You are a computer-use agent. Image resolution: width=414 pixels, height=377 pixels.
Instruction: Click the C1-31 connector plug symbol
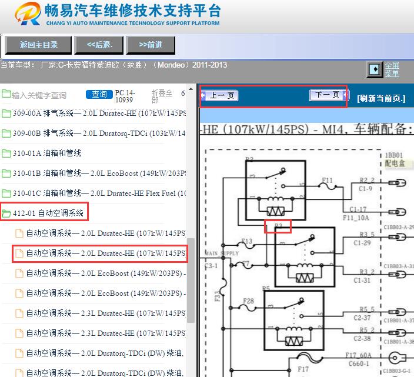pyautogui.click(x=398, y=275)
